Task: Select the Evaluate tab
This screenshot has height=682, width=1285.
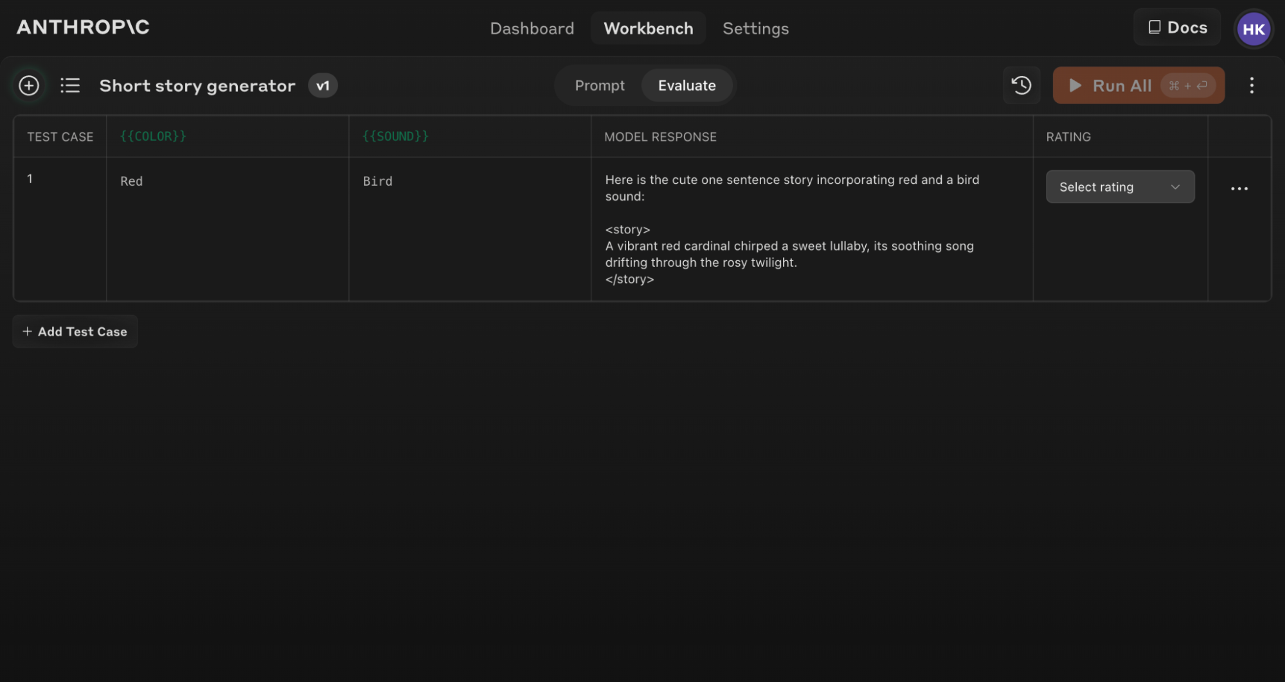Action: [x=687, y=85]
